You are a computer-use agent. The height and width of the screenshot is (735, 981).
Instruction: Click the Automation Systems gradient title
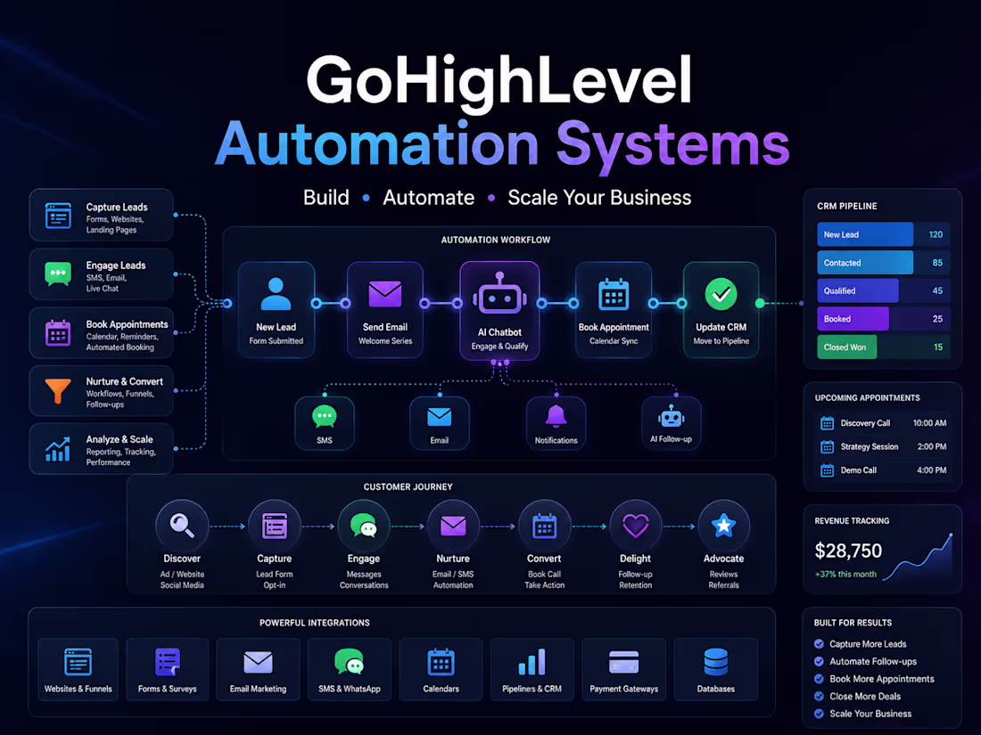click(x=502, y=145)
